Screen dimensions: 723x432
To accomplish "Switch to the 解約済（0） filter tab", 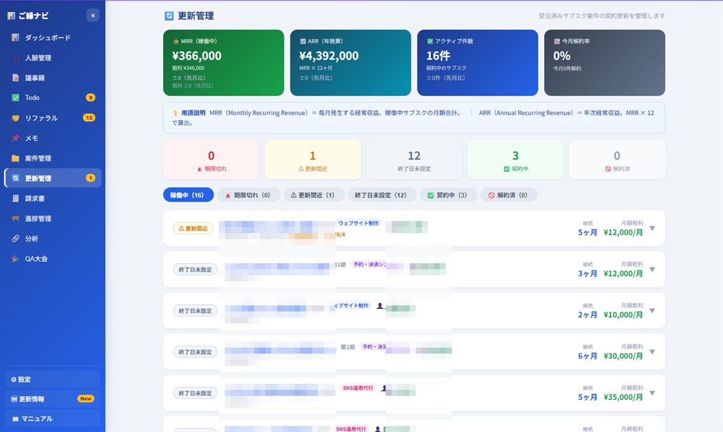I will pos(509,195).
